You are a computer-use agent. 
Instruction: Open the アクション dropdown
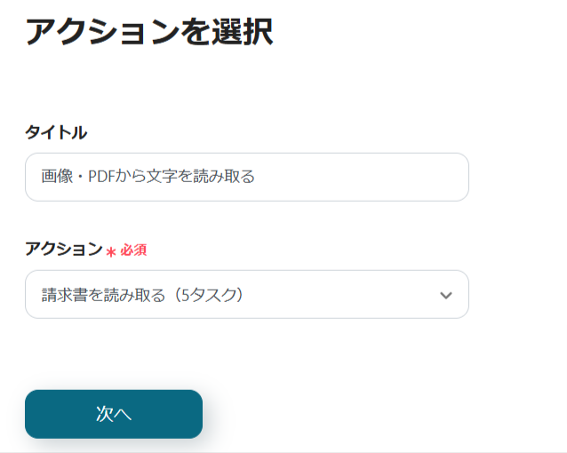click(x=246, y=295)
